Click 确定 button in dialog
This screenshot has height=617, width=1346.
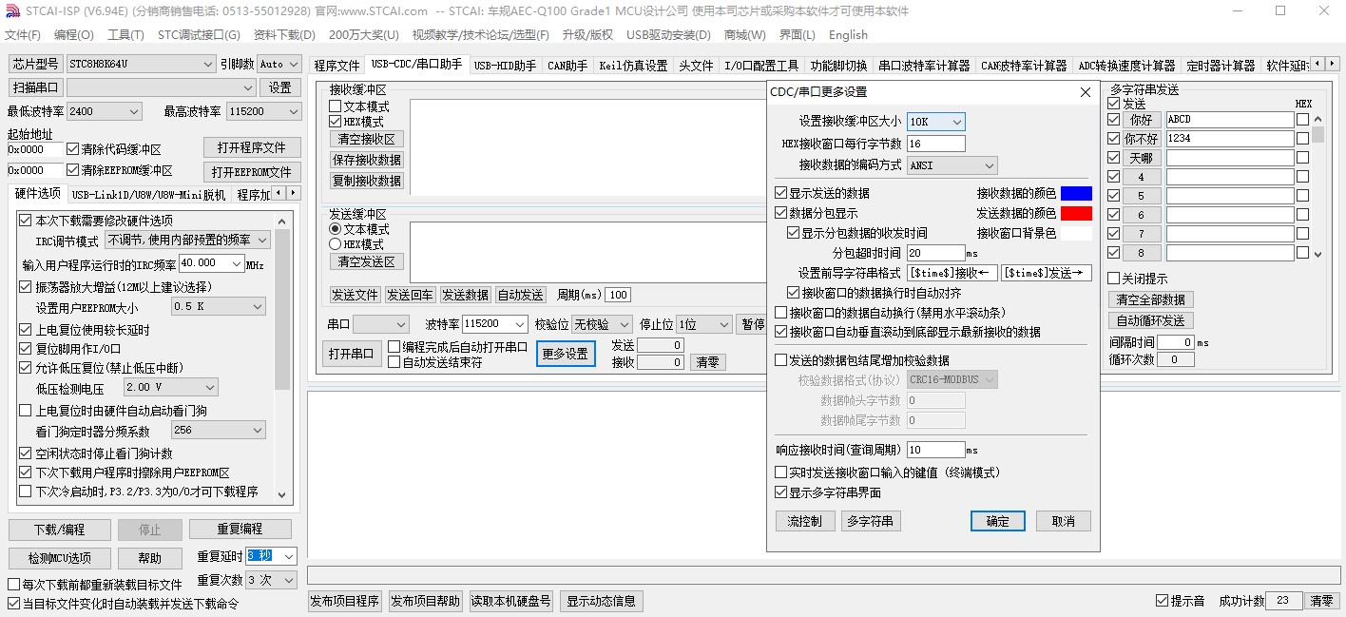click(x=998, y=521)
